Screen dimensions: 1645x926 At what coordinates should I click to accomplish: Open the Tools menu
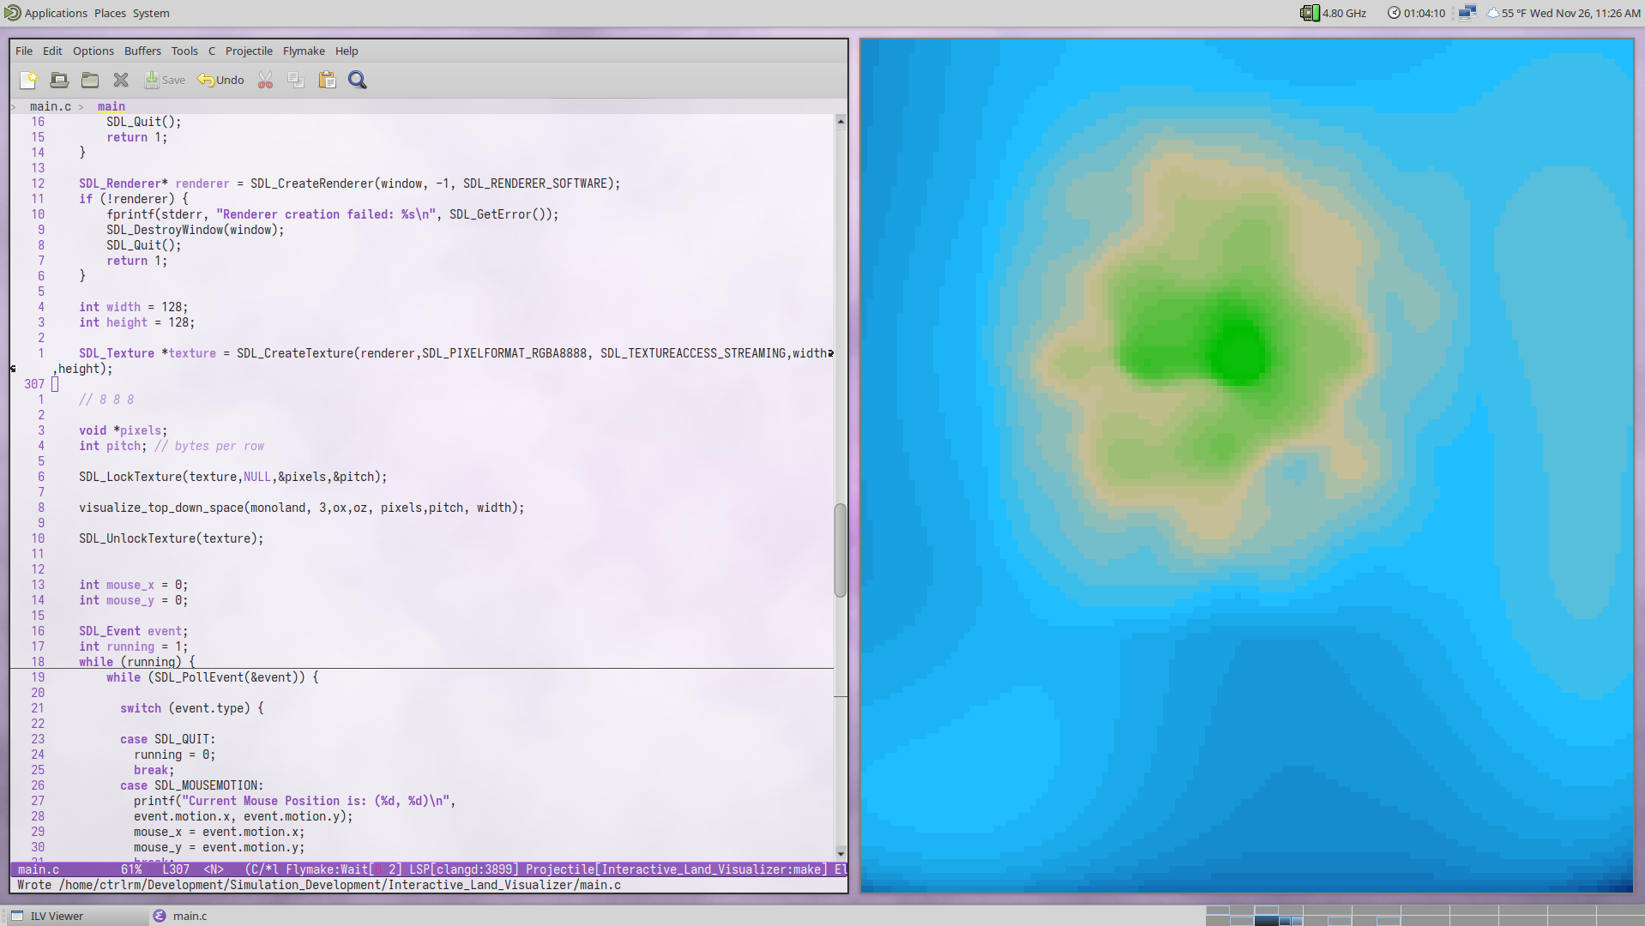(184, 51)
